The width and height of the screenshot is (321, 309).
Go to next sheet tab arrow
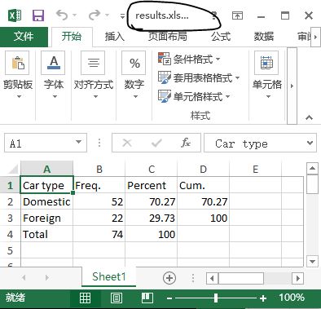47,277
